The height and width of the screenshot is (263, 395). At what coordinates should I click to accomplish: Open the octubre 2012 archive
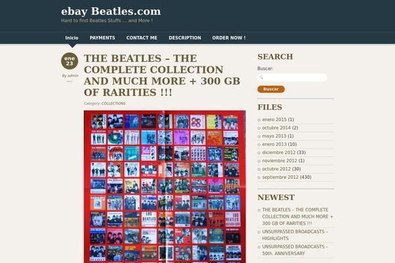276,169
